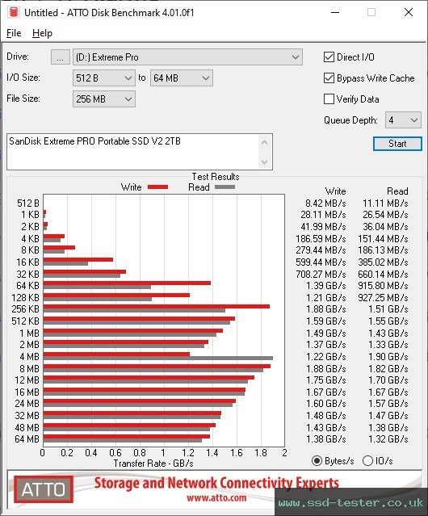Image resolution: width=428 pixels, height=516 pixels.
Task: Close the ATTO Disk Benchmark window
Action: click(x=409, y=12)
